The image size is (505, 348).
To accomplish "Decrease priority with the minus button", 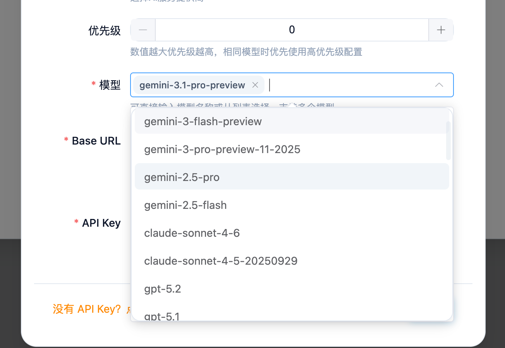I will [x=143, y=30].
